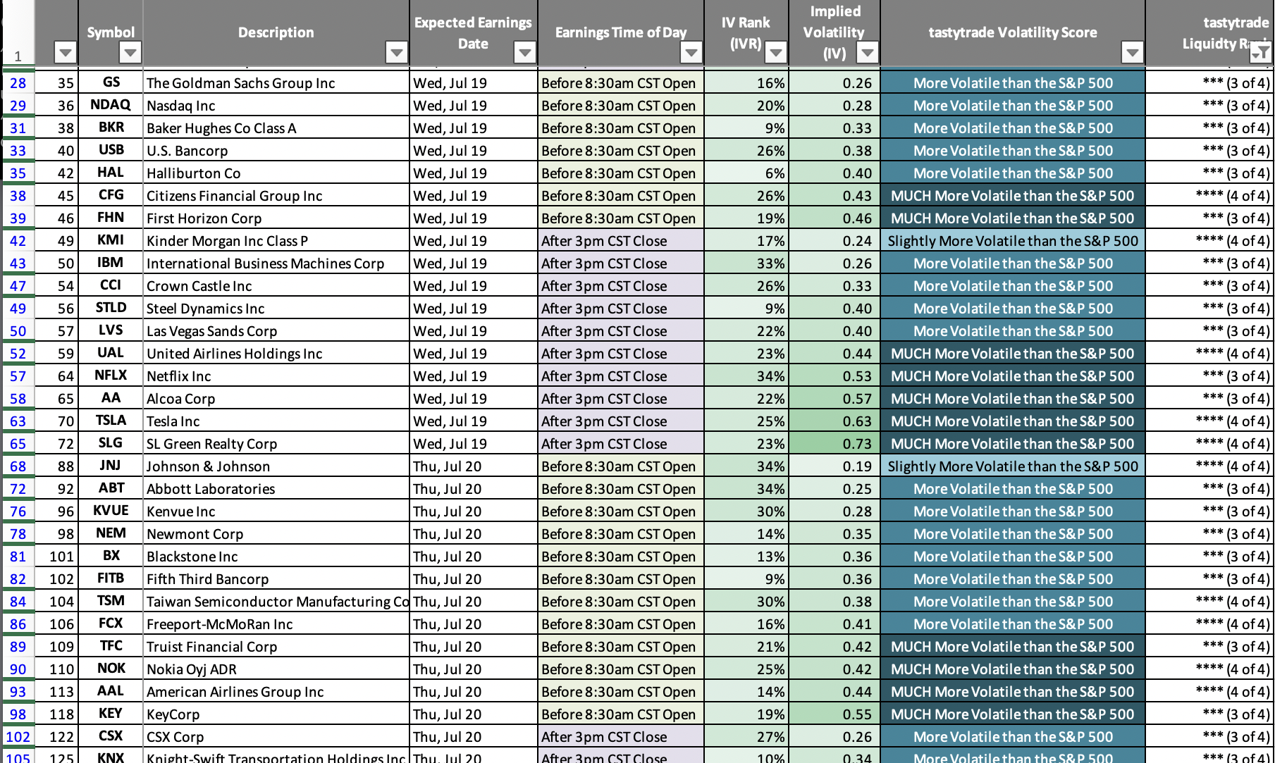Select the TSLA symbol cell

coord(110,421)
